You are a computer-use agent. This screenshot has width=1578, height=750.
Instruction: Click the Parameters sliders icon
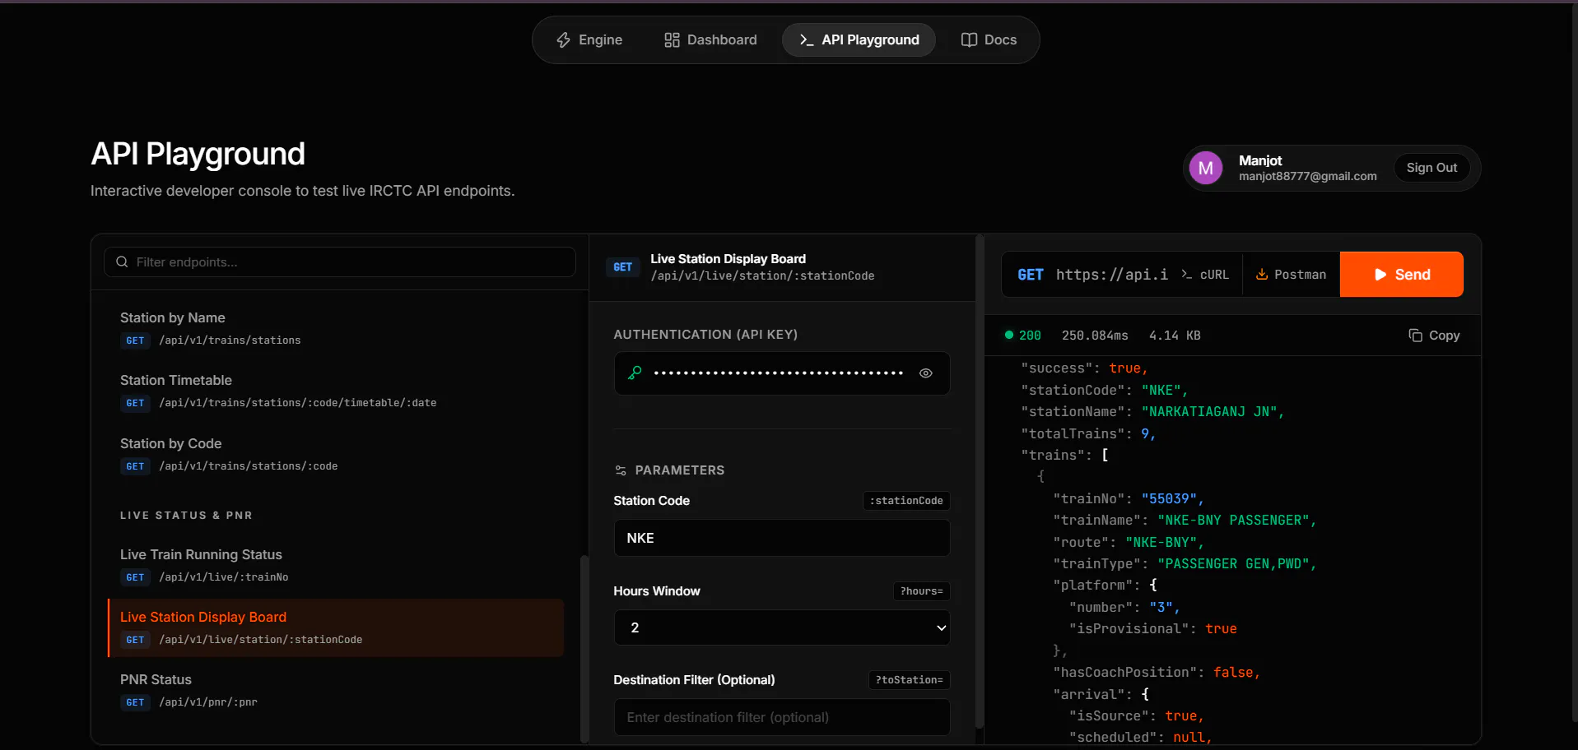(621, 470)
